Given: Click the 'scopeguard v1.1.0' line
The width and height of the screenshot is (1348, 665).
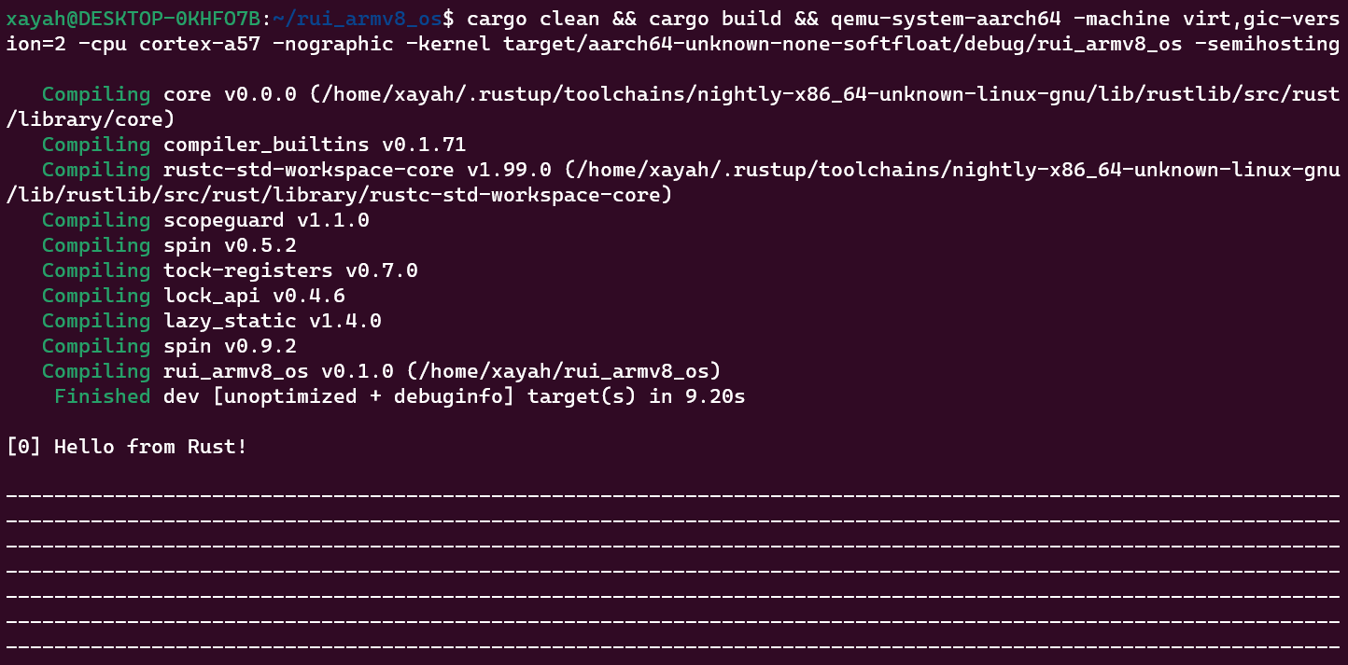Looking at the screenshot, I should [x=266, y=220].
